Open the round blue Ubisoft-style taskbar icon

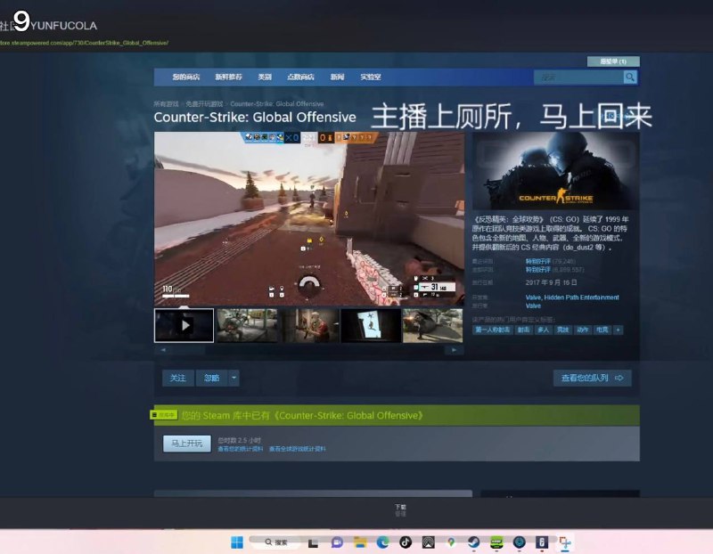pos(519,542)
